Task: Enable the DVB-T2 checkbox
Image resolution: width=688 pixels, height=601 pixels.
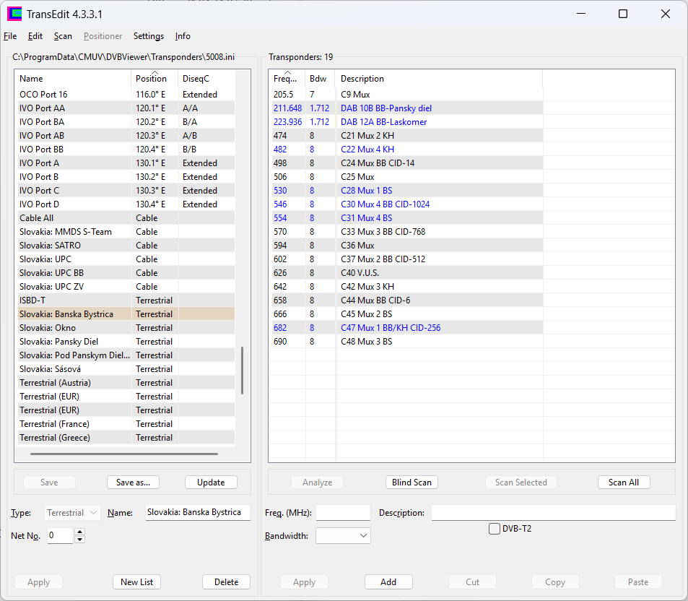Action: (x=495, y=529)
